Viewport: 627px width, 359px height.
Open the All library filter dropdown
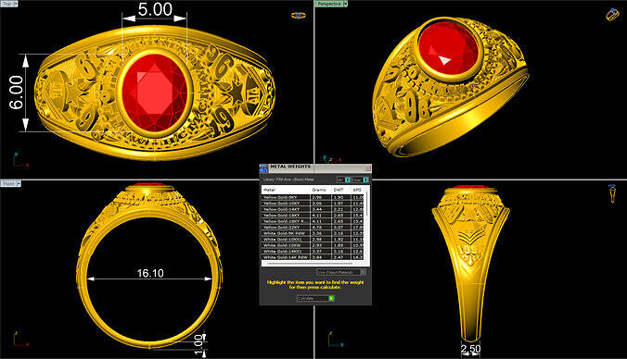343,179
